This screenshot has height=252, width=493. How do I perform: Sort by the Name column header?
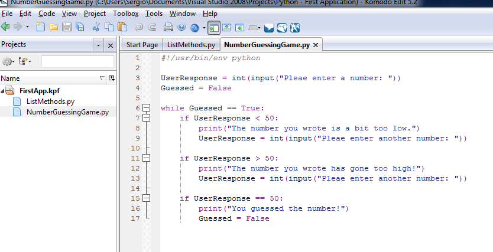[x=50, y=78]
